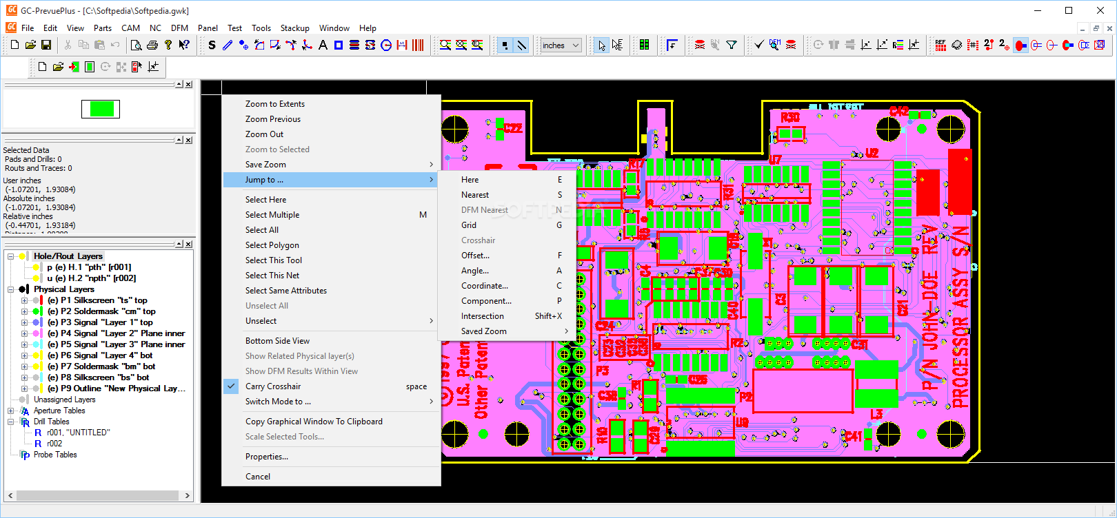
Task: Click the green color bar of P2 Soldermask
Action: (x=42, y=311)
